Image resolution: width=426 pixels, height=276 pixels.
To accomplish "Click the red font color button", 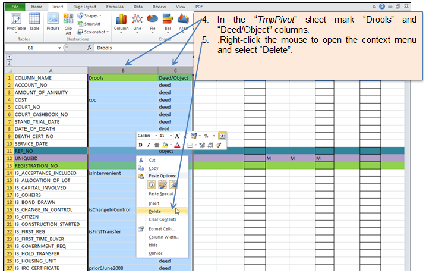I will [x=178, y=145].
